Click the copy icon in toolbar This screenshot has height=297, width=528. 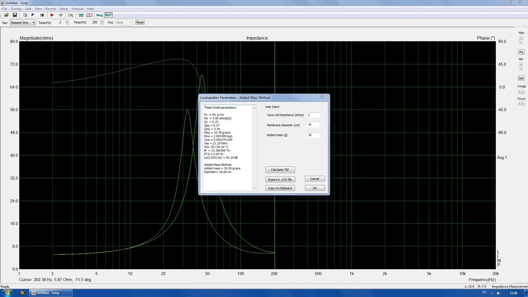pos(25,15)
